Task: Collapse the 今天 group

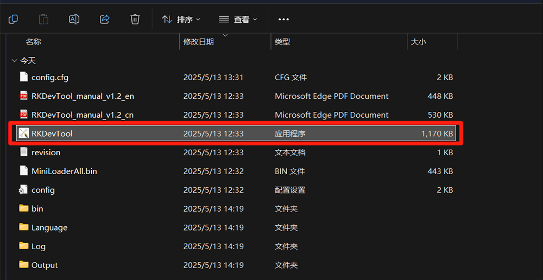Action: [x=14, y=61]
